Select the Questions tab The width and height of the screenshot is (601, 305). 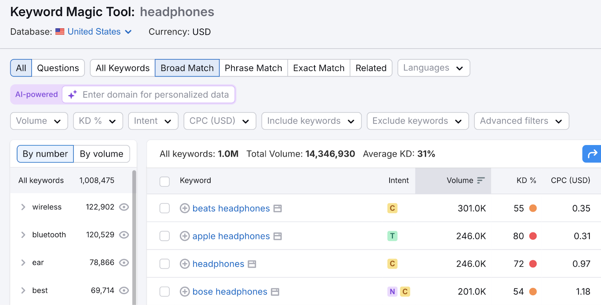[x=58, y=68]
